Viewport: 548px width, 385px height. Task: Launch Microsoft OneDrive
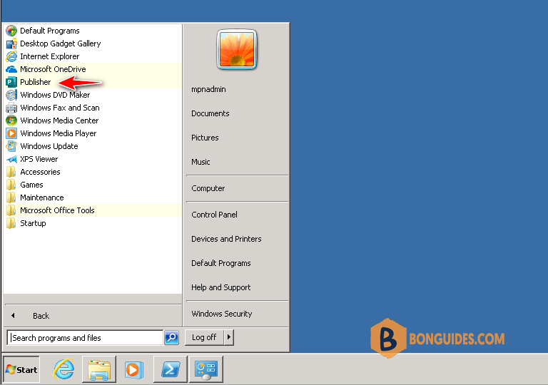click(x=93, y=69)
